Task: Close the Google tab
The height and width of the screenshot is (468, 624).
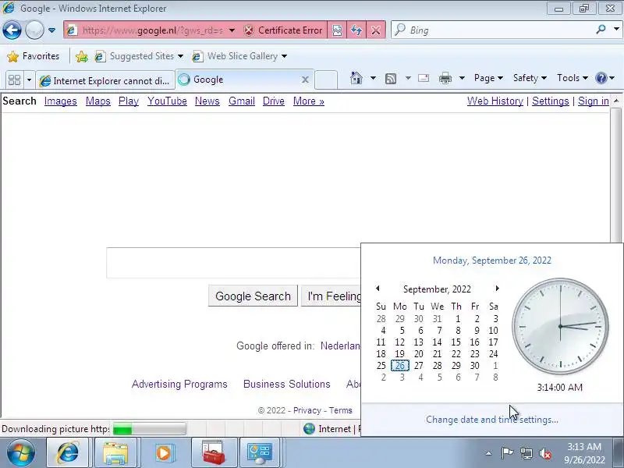Action: click(305, 80)
